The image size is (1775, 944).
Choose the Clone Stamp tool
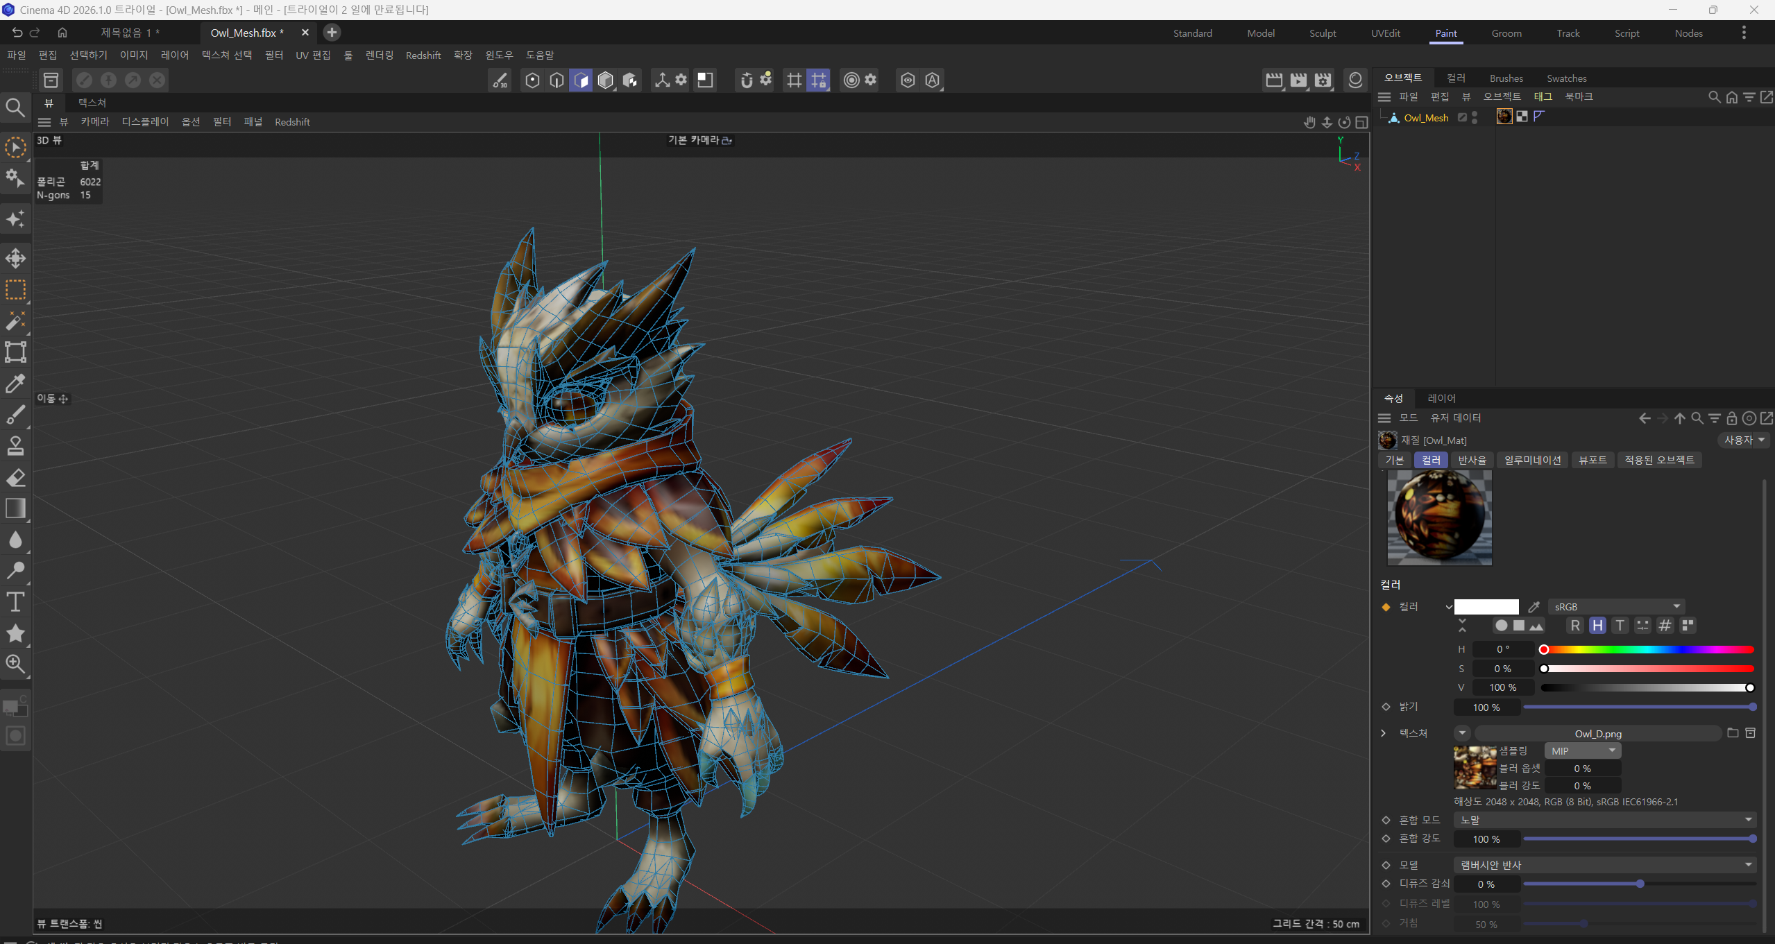click(x=15, y=445)
